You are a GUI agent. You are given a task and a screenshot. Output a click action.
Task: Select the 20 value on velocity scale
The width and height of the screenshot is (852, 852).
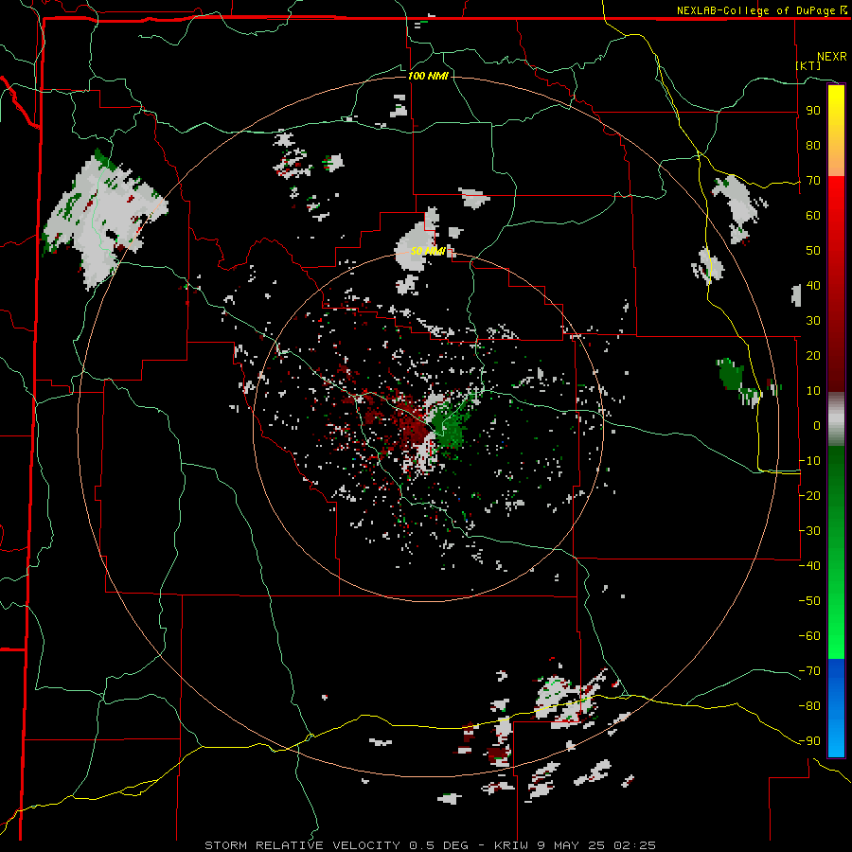point(813,355)
